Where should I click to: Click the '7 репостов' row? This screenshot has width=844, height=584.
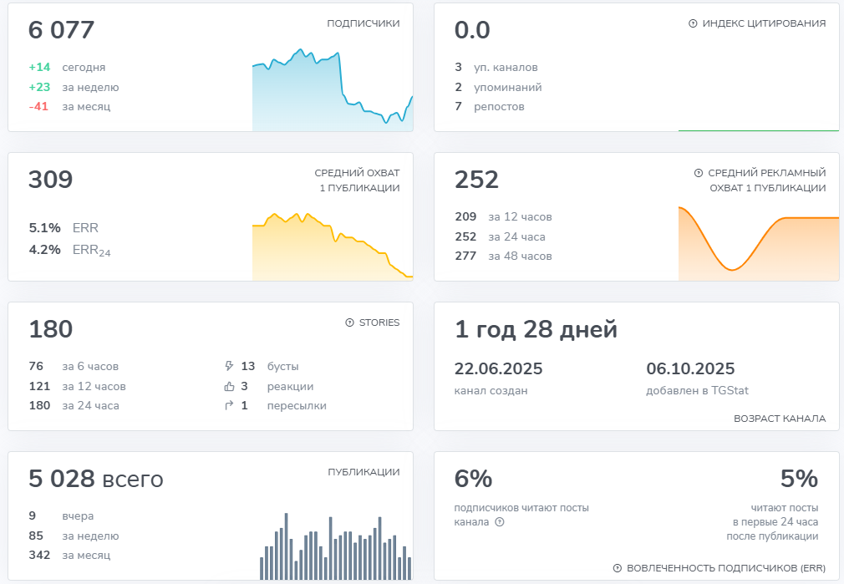click(x=490, y=107)
